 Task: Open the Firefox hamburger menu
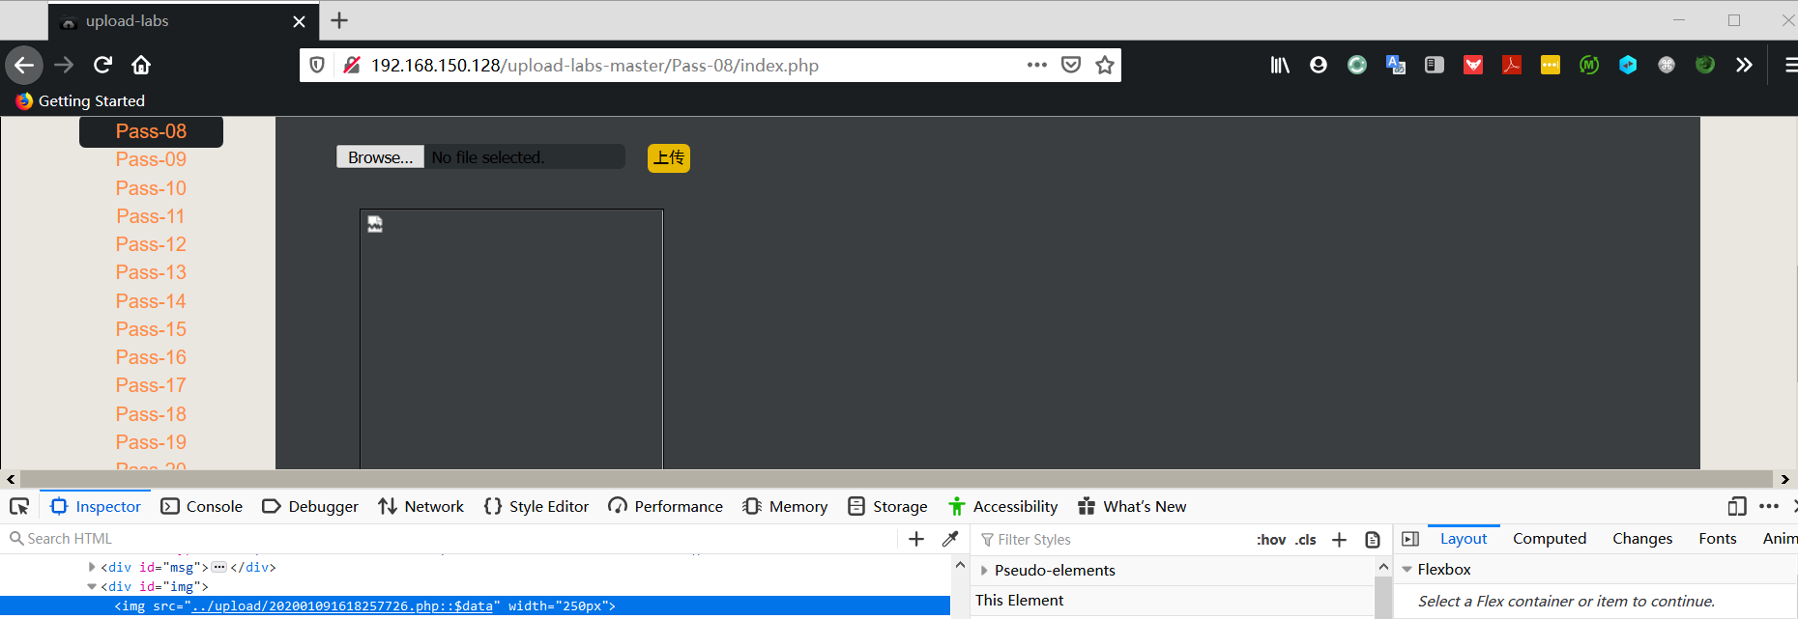1789,65
